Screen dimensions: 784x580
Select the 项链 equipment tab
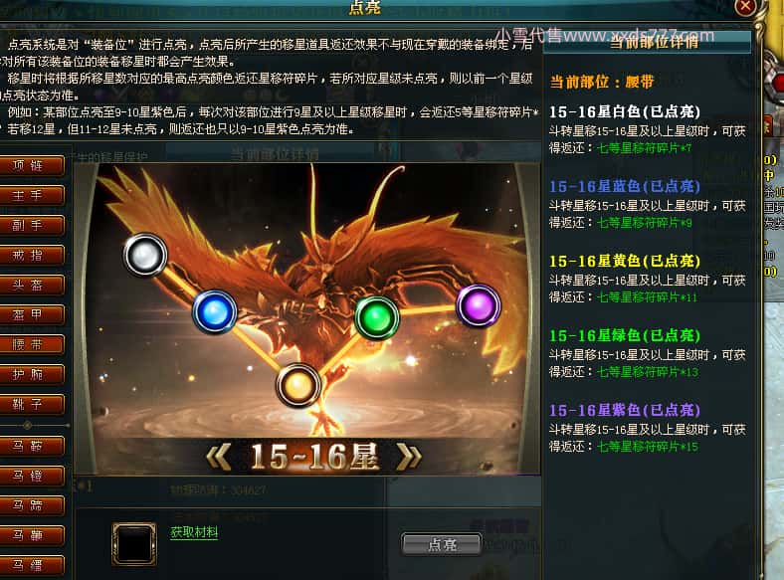[x=32, y=165]
